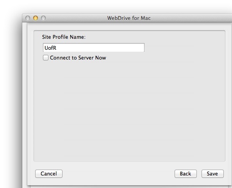This screenshot has height=188, width=232.
Task: Minimize the WebDrive window to the Dock
Action: coord(36,18)
